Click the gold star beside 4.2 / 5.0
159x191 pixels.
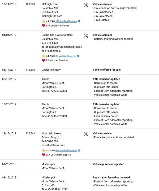point(44,56)
